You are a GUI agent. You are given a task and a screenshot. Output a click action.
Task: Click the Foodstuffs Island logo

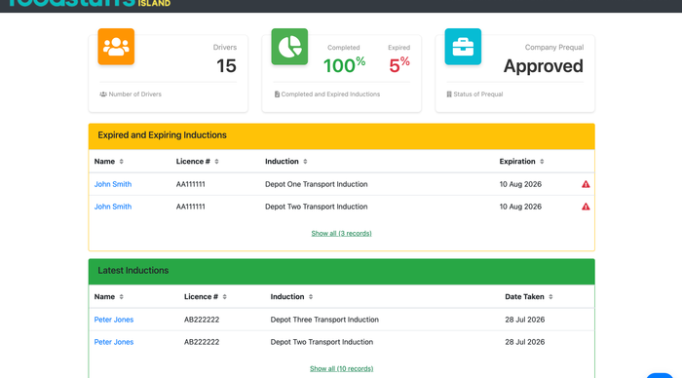tap(90, 3)
